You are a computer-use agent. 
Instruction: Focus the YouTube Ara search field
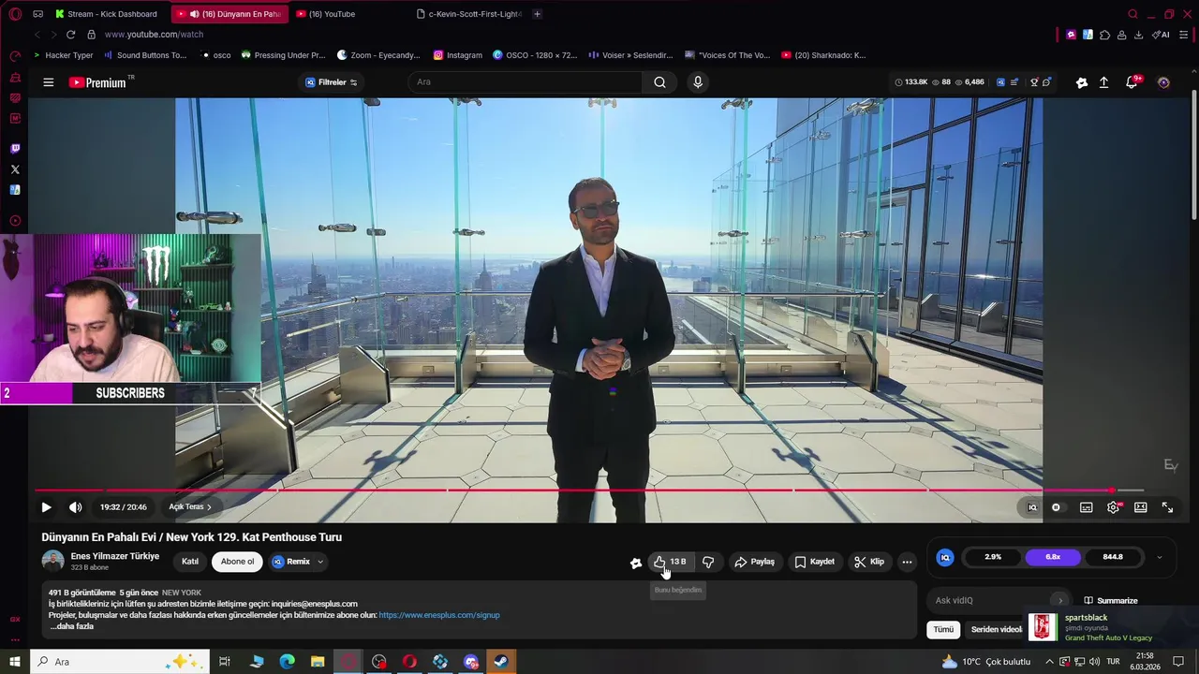525,82
